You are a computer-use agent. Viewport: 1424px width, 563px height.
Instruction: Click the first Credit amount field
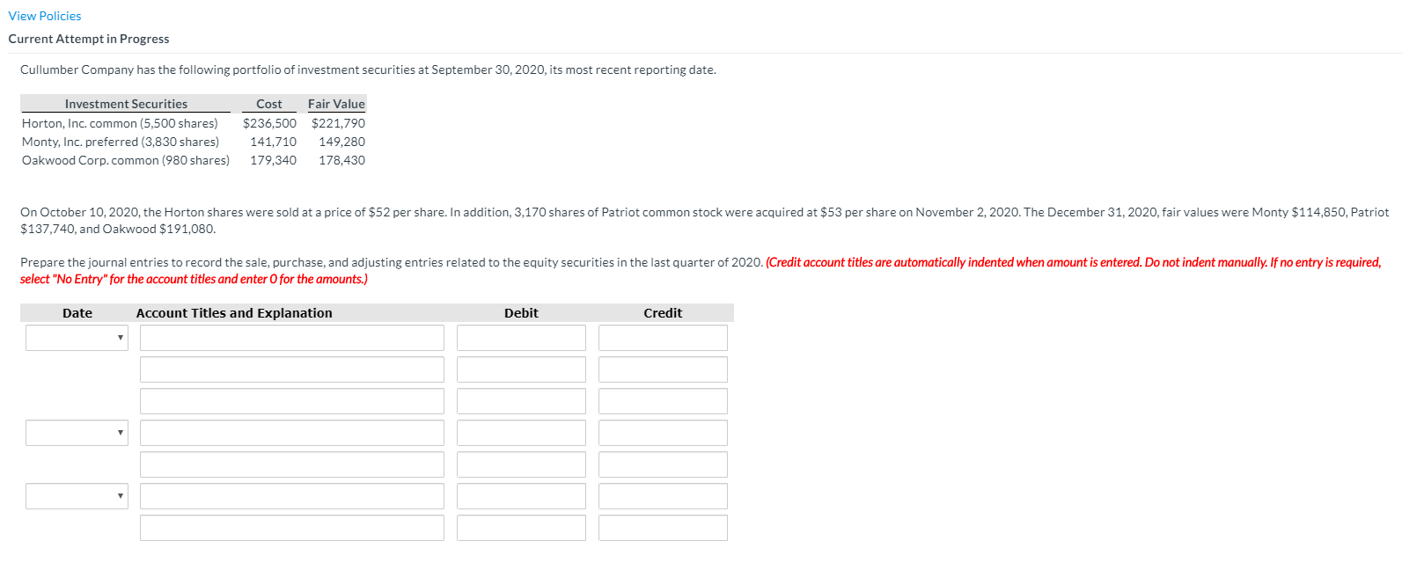pos(663,337)
